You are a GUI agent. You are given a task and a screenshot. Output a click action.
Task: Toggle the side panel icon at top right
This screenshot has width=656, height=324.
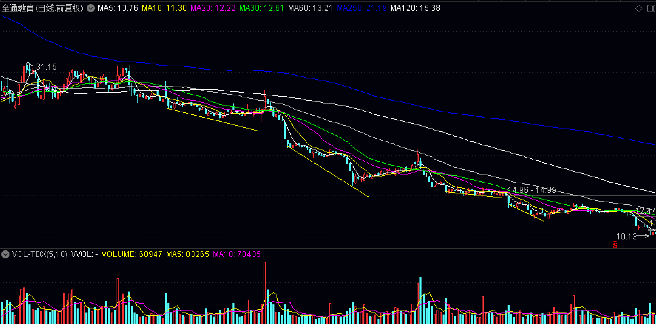[x=651, y=8]
